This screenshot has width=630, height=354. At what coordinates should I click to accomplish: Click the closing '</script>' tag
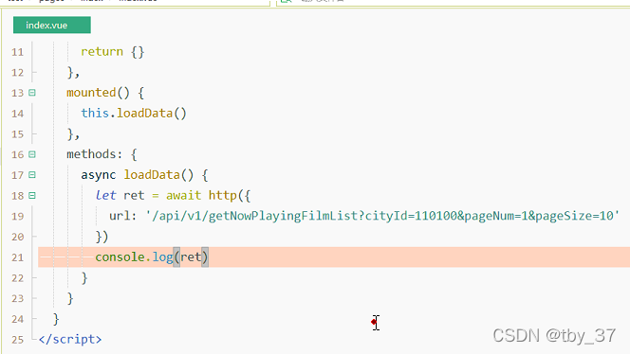(70, 339)
